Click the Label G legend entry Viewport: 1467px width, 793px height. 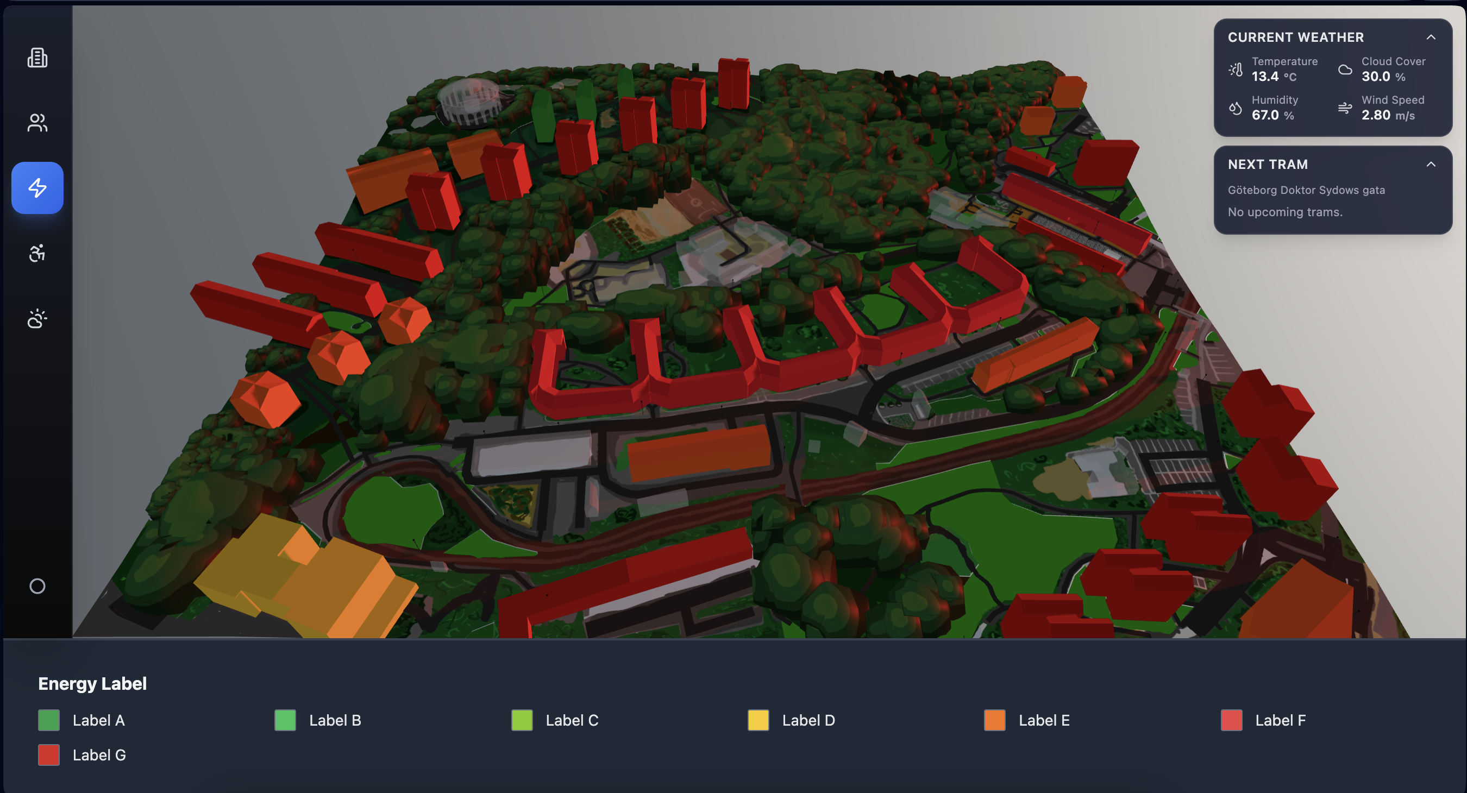[99, 755]
